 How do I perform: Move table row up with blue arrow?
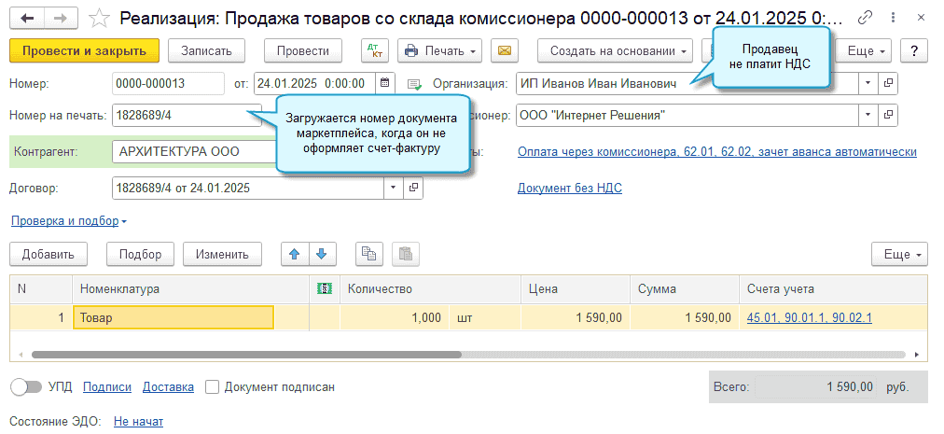coord(295,254)
